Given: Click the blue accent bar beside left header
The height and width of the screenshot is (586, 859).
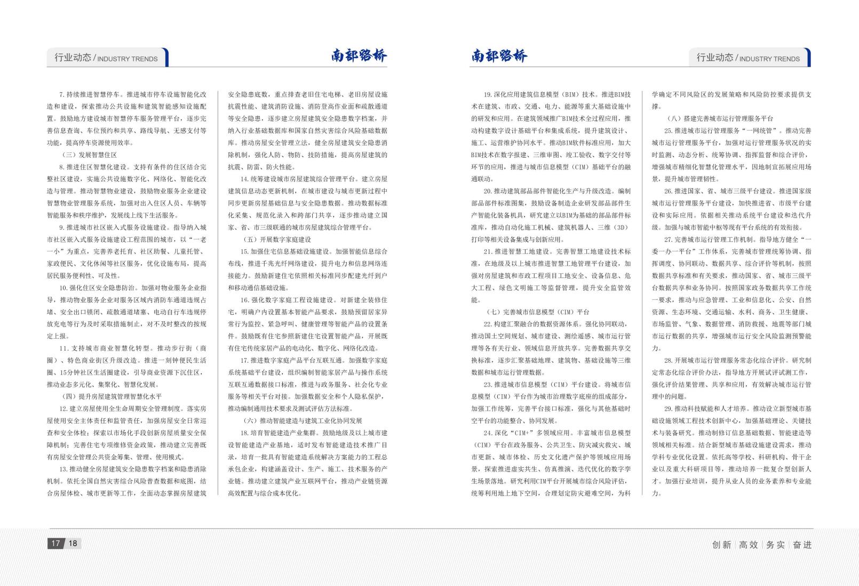Looking at the screenshot, I should (x=168, y=59).
